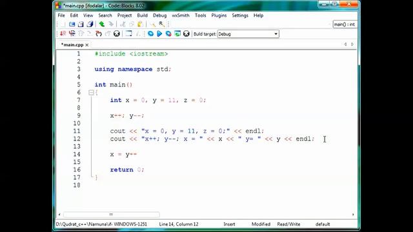This screenshot has height=232, width=413.
Task: Click 'Modified' in the status bar
Action: (261, 224)
